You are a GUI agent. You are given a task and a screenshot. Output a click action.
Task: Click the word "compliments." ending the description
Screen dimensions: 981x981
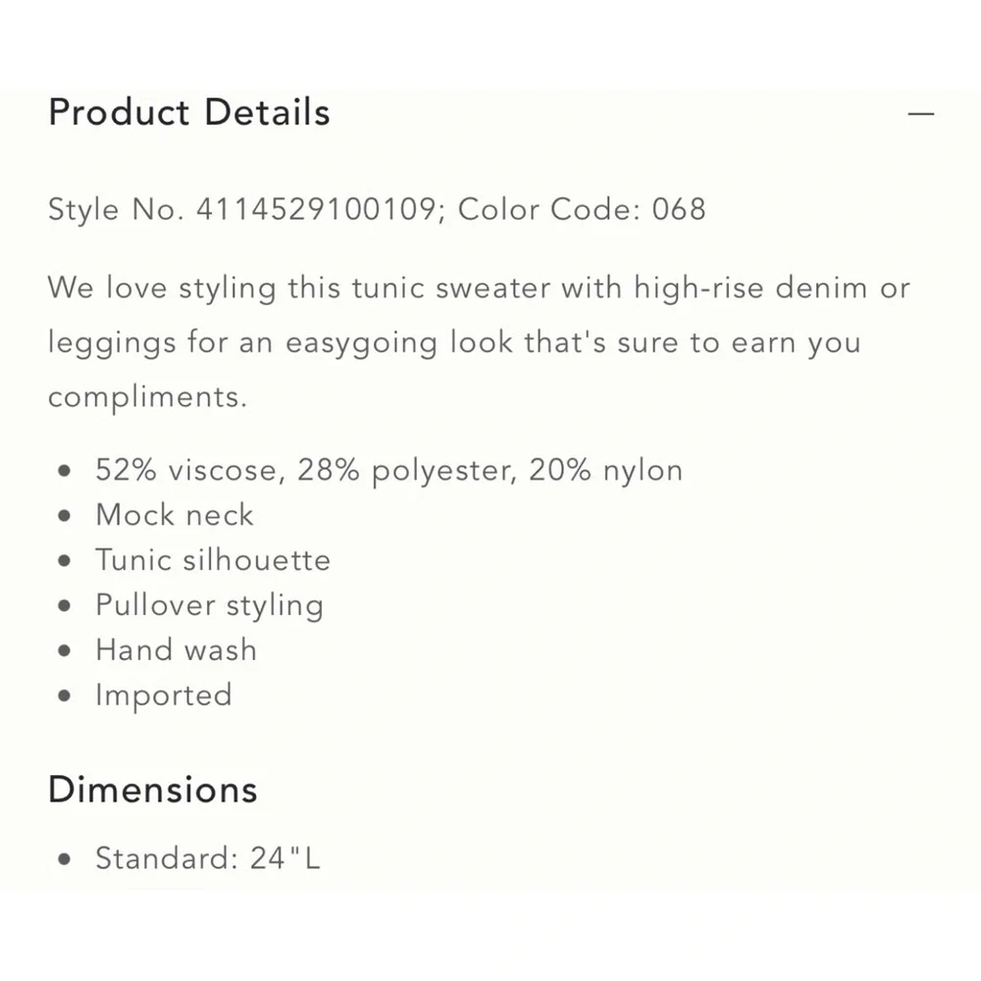[147, 397]
